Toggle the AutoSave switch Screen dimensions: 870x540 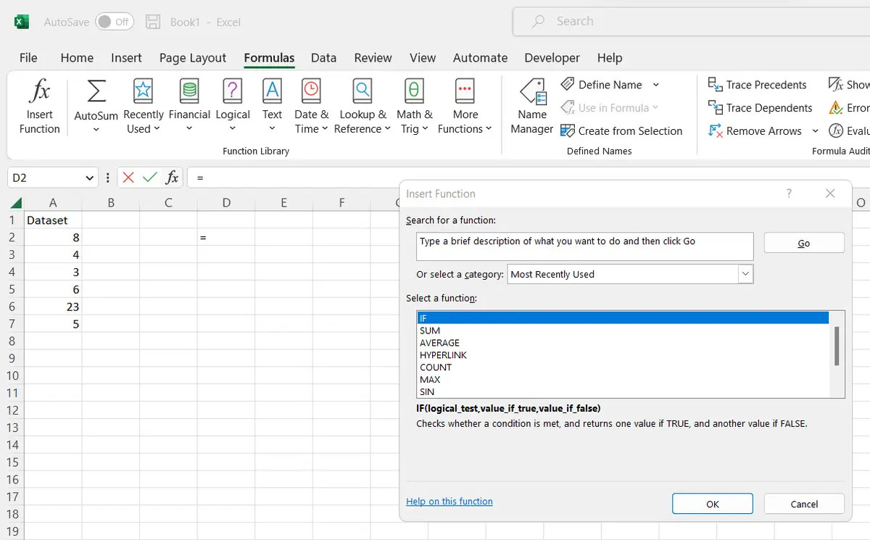[x=114, y=22]
